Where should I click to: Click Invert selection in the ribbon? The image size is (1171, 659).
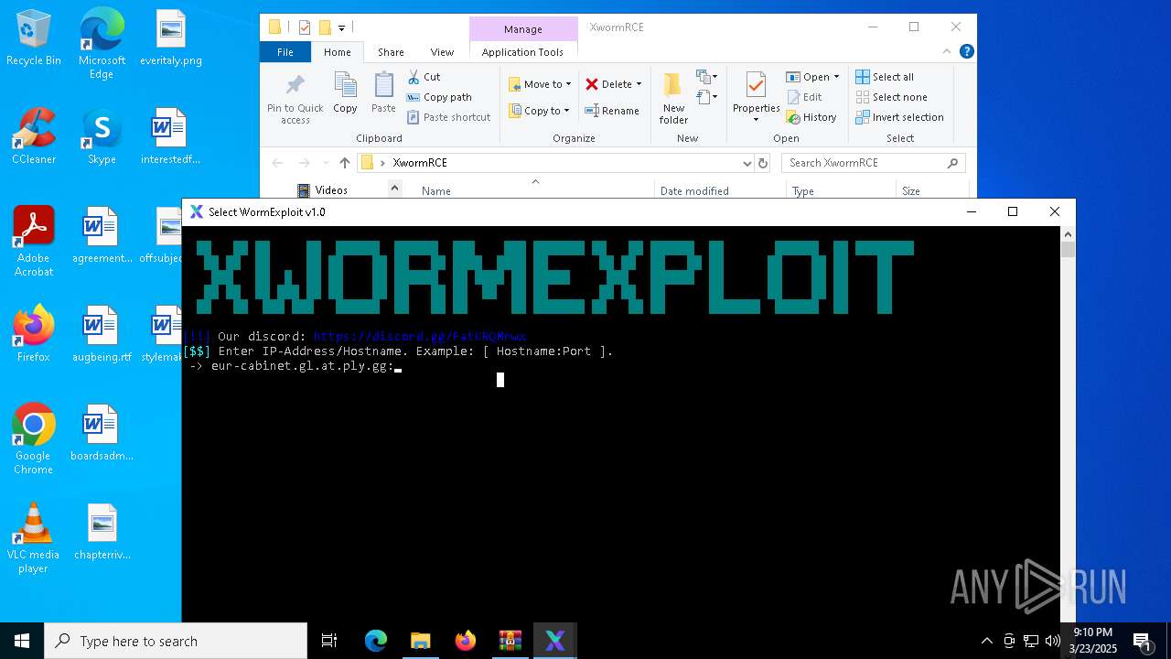pos(899,117)
